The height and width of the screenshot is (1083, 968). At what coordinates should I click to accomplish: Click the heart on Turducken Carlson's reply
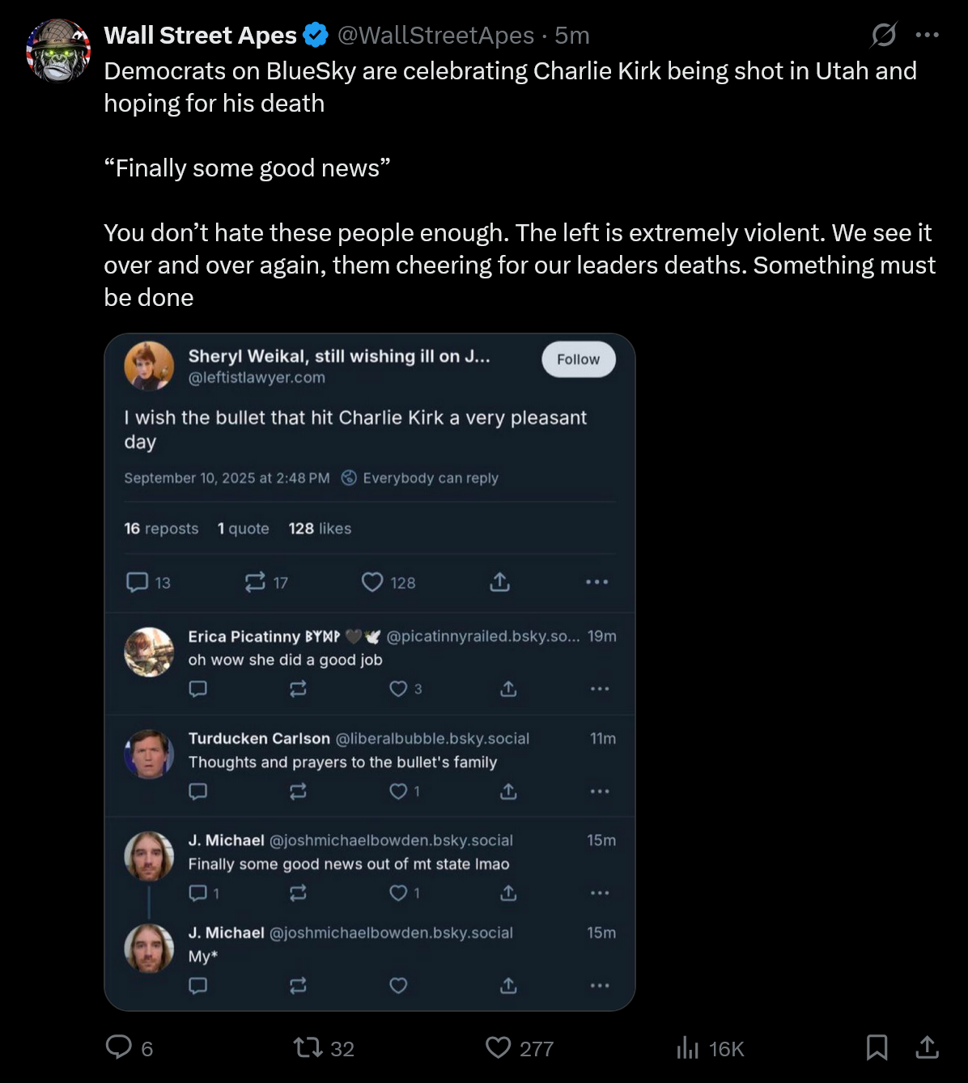[398, 791]
